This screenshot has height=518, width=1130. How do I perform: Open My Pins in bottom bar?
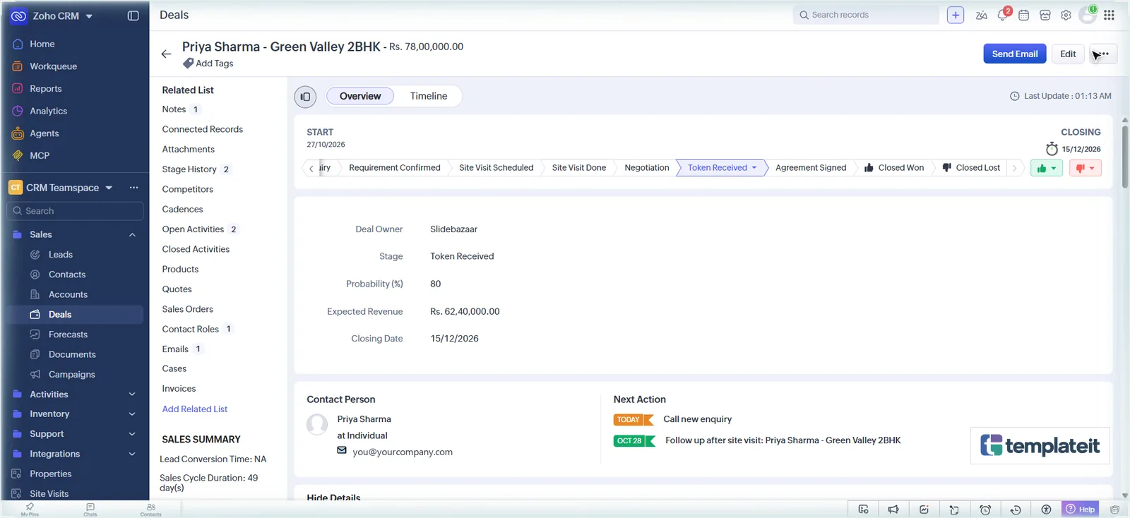coord(30,510)
